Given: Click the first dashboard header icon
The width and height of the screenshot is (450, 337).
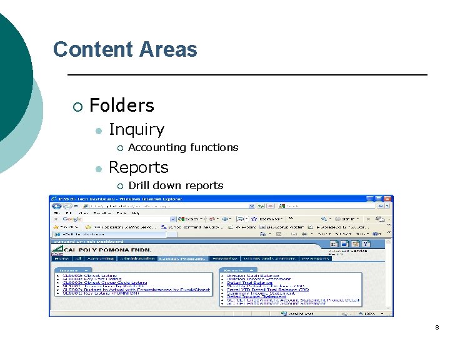Looking at the screenshot, I should coord(334,244).
